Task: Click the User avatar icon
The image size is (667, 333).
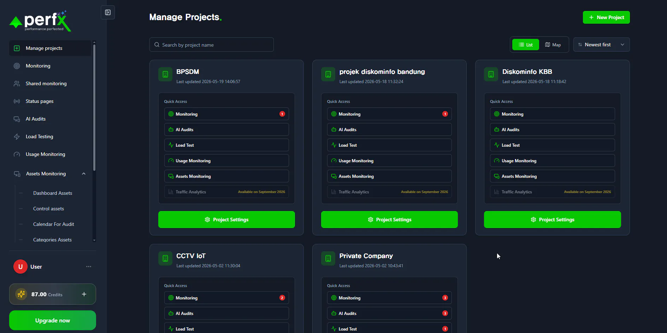Action: pyautogui.click(x=20, y=267)
